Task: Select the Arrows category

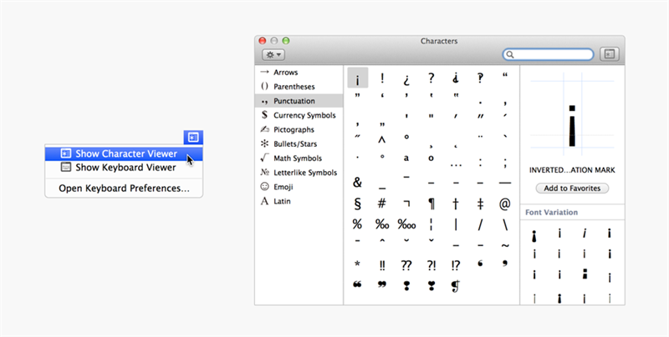Action: [x=299, y=73]
